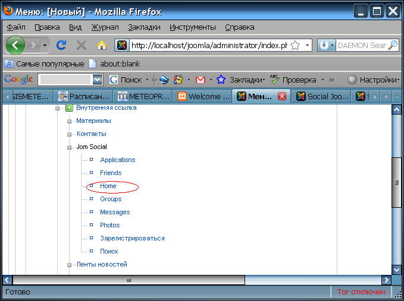404x301 pixels.
Task: Click the Forward navigation arrow
Action: click(33, 46)
